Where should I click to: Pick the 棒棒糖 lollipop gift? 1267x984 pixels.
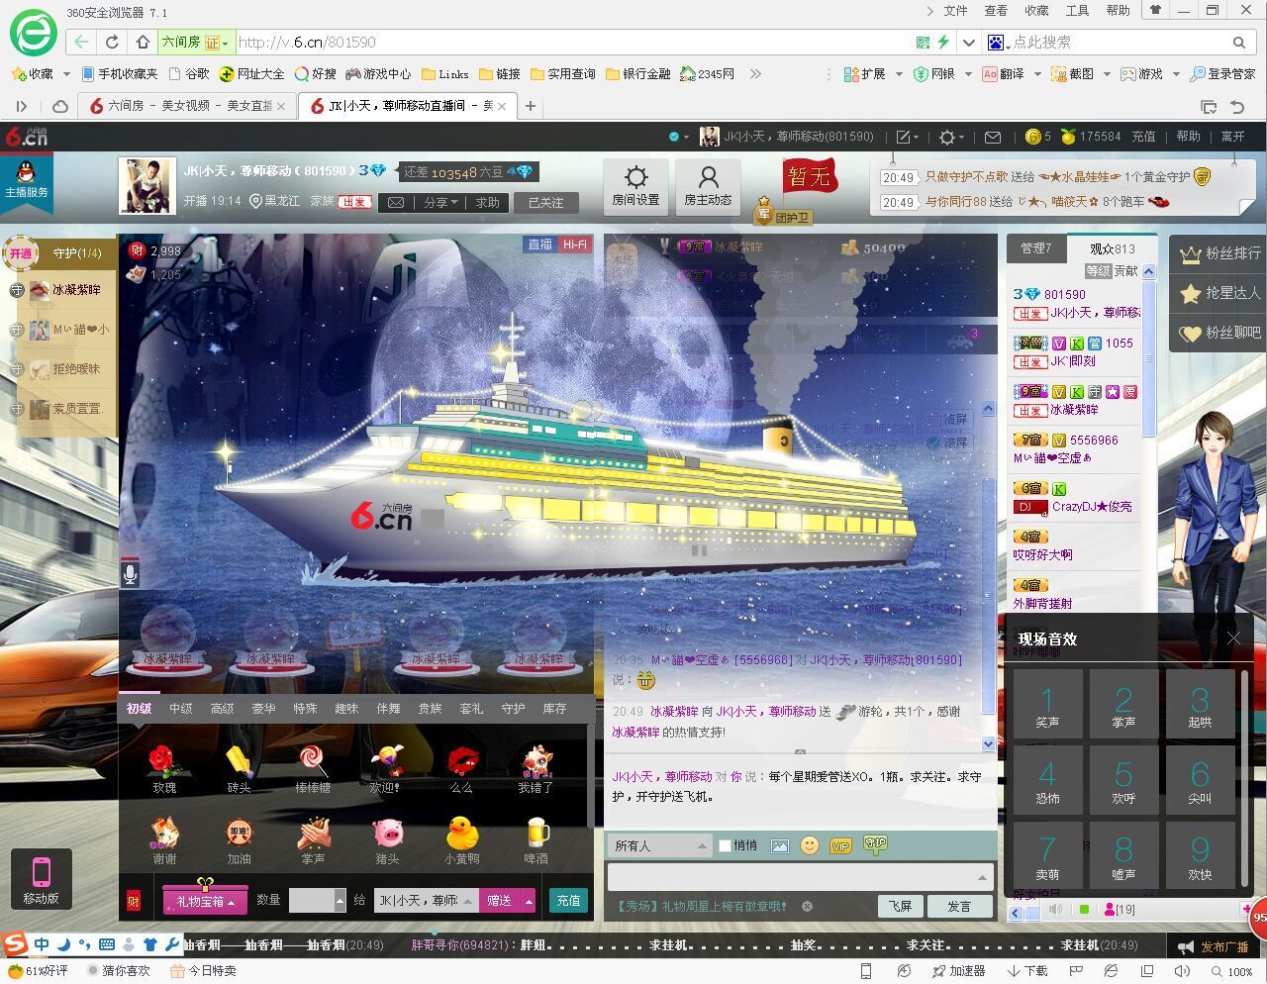[313, 762]
